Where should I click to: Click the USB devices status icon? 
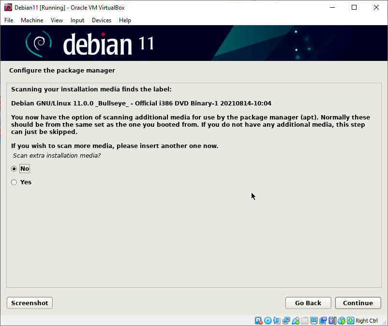pyautogui.click(x=296, y=321)
